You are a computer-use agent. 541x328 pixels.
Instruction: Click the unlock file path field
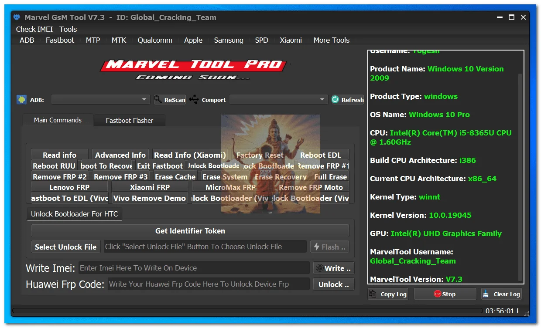point(205,247)
